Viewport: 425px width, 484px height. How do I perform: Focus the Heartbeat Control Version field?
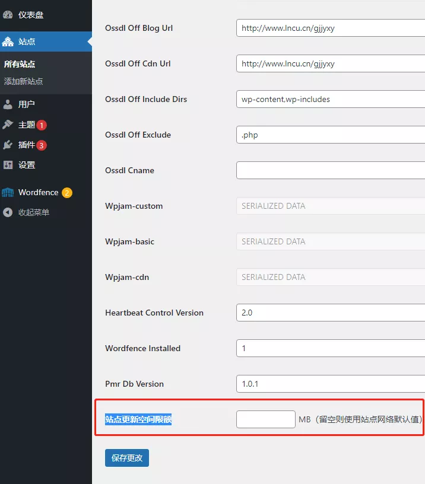331,313
